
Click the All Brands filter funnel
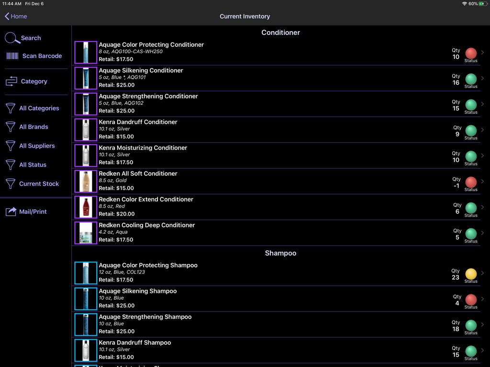pyautogui.click(x=11, y=127)
